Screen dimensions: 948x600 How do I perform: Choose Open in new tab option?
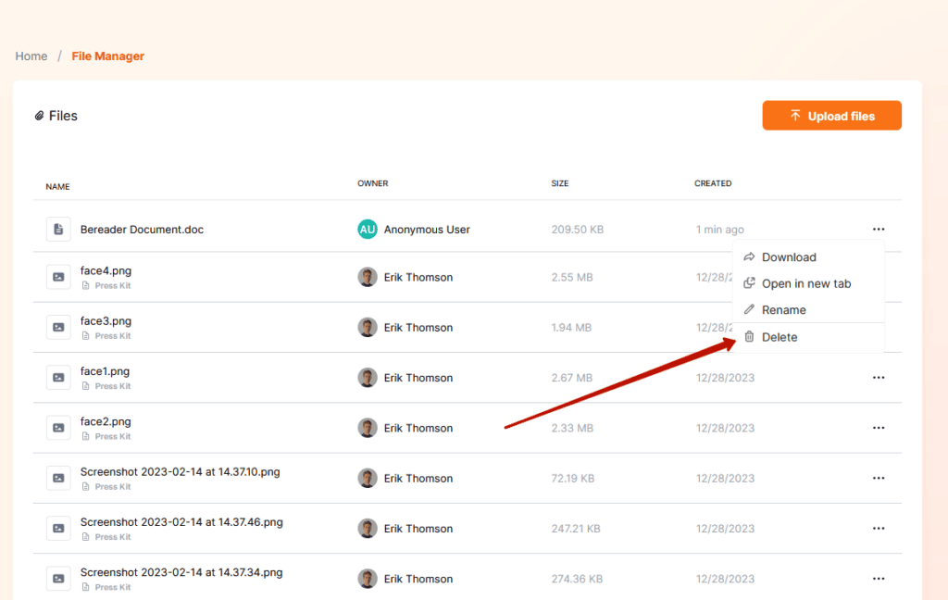point(808,283)
